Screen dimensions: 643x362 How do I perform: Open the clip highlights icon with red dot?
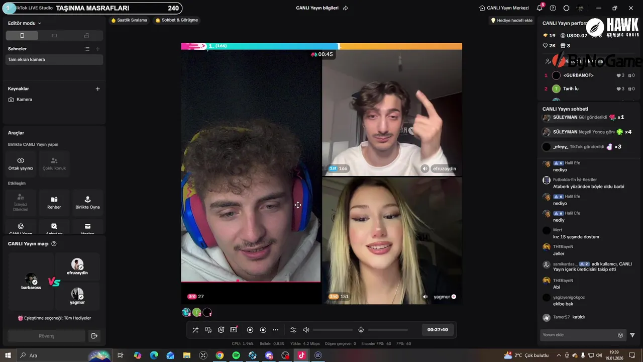tap(234, 330)
